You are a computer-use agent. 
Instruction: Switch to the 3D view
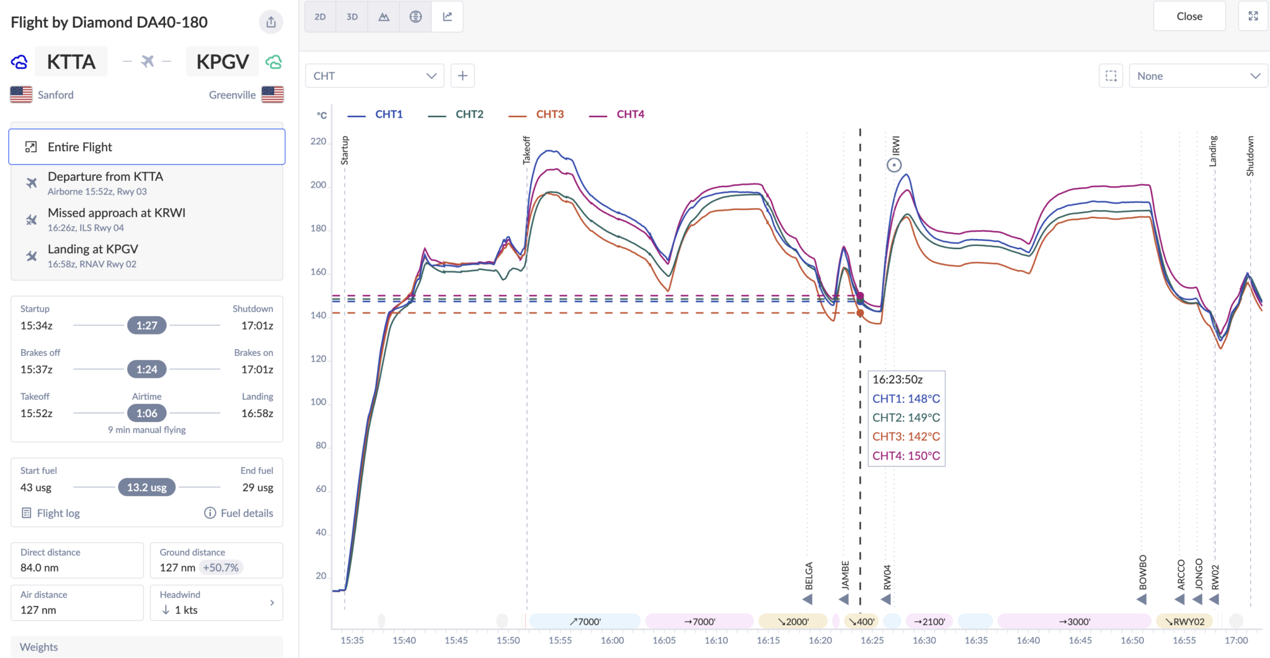click(352, 17)
